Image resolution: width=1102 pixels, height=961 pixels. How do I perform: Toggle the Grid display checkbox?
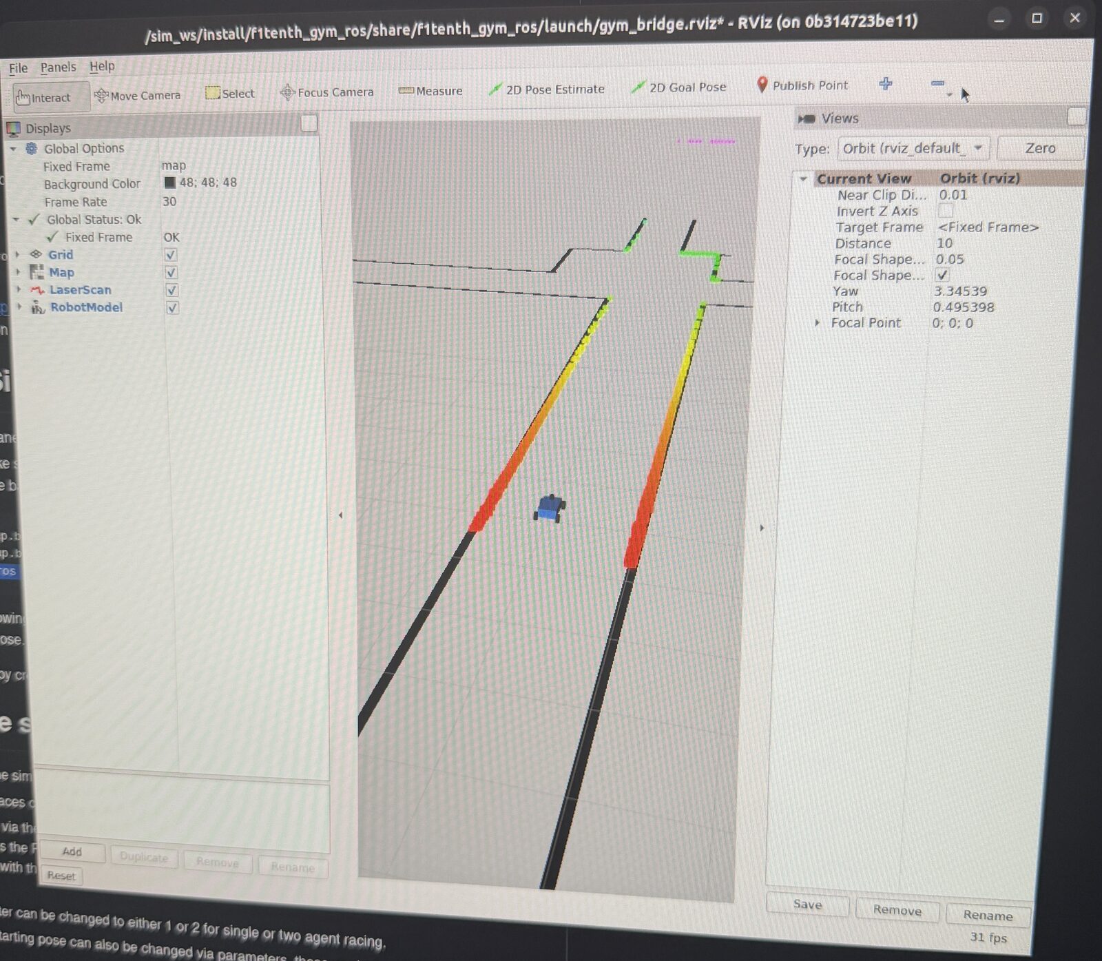tap(171, 254)
